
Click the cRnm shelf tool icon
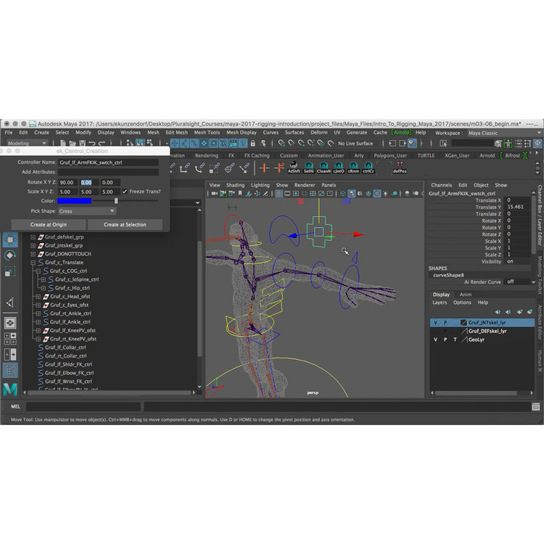coord(353,168)
